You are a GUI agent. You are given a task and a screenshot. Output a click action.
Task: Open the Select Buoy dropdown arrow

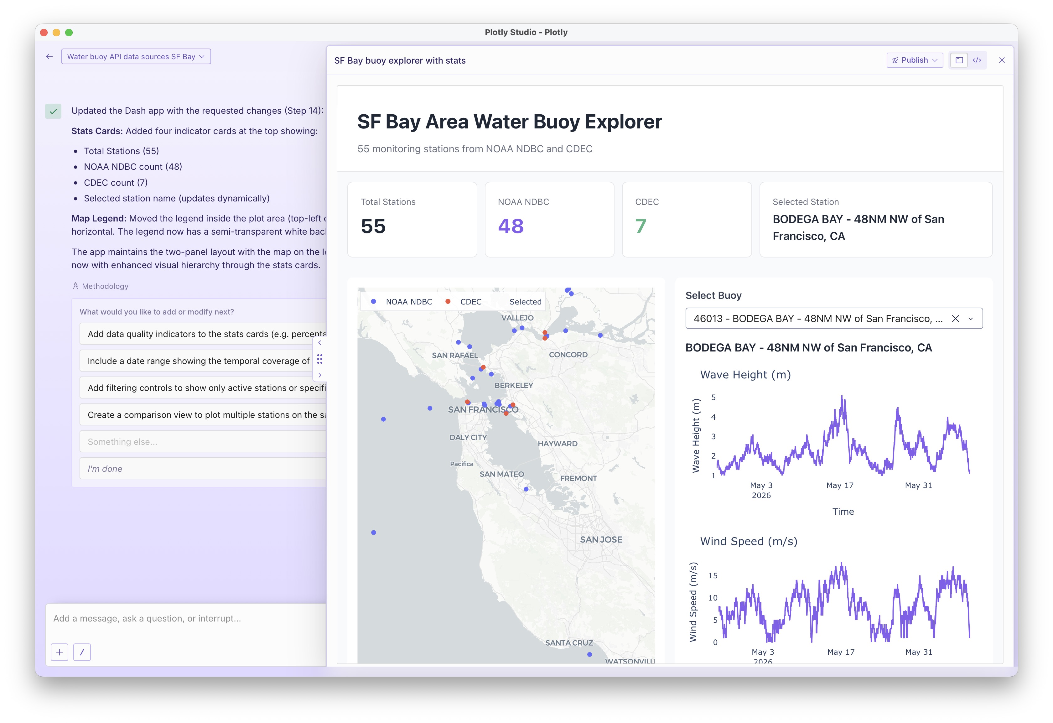971,319
